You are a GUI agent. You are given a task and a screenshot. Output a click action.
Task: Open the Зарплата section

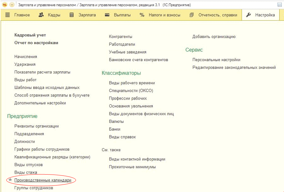[x=83, y=15]
